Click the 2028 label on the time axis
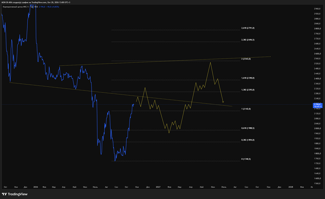Screen dimensions: 325x199 291,187
